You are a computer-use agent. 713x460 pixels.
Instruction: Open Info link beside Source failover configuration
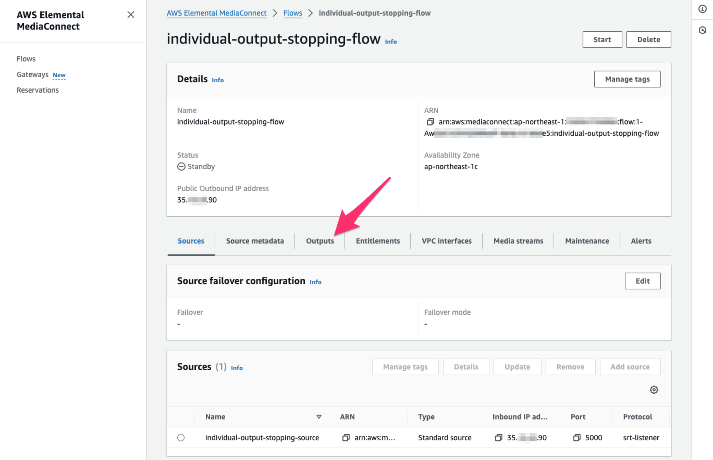(316, 282)
